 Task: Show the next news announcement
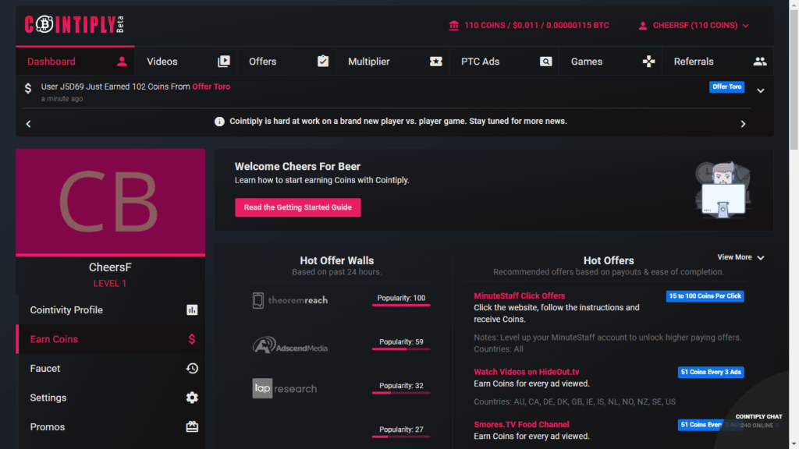[743, 124]
